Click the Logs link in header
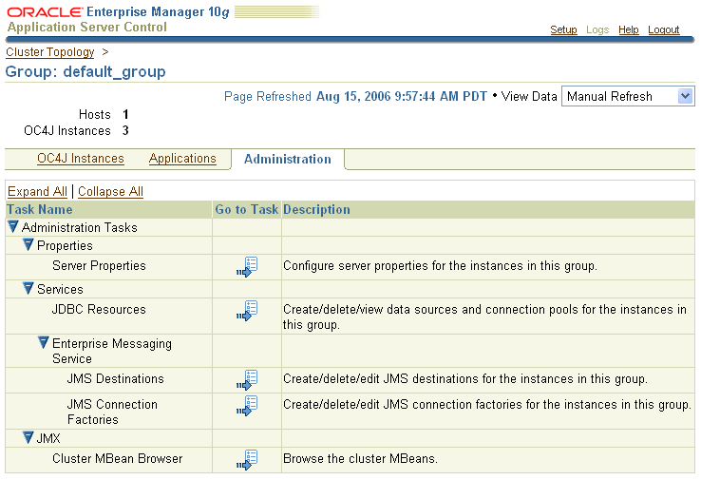This screenshot has height=480, width=701. click(597, 29)
